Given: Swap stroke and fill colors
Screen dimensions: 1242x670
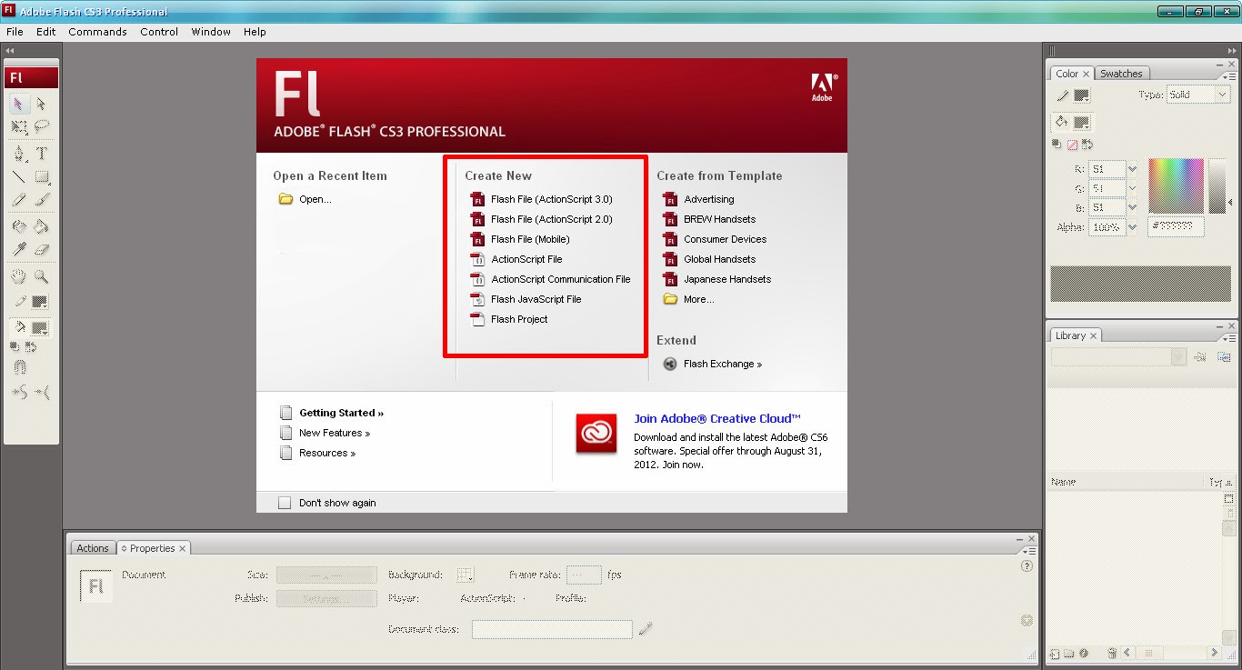Looking at the screenshot, I should tap(1087, 144).
